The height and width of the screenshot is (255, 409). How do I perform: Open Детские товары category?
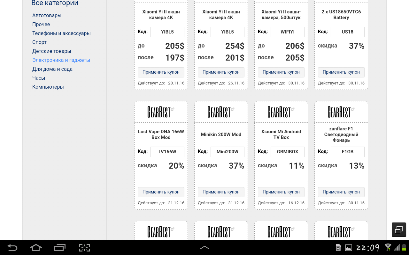[x=51, y=51]
